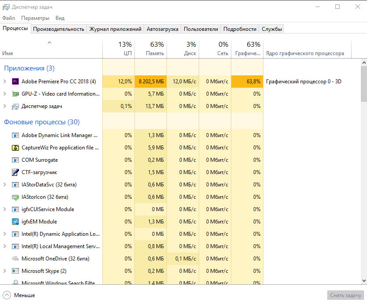Open the Параметры menu
367x305 pixels.
click(x=35, y=18)
